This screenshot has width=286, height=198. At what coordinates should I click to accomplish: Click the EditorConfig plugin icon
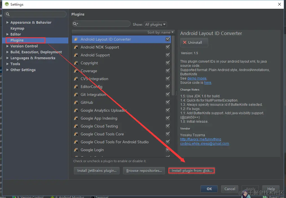76,87
